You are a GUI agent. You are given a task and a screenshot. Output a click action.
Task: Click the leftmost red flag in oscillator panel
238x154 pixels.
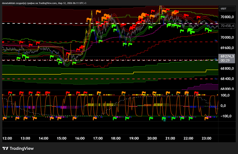[10, 93]
